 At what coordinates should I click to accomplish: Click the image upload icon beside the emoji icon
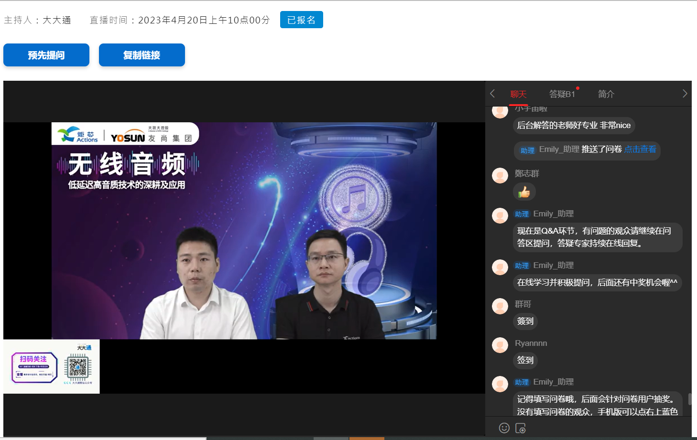[521, 429]
